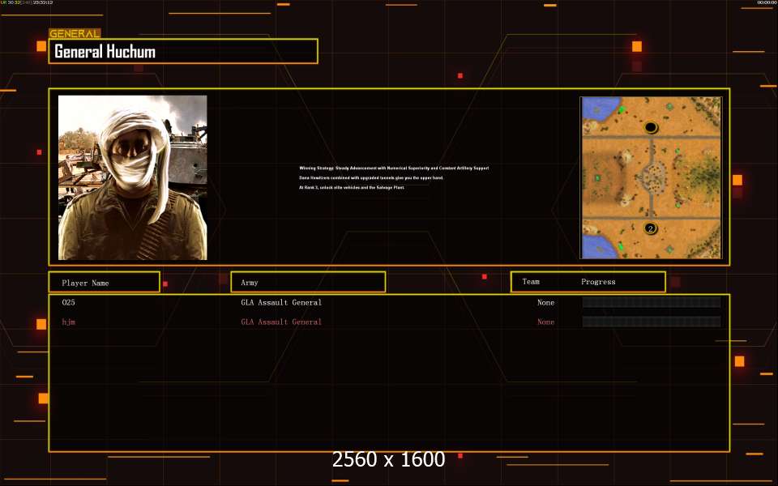Click the loading progress bar for O25
778x486 pixels.
click(x=651, y=302)
